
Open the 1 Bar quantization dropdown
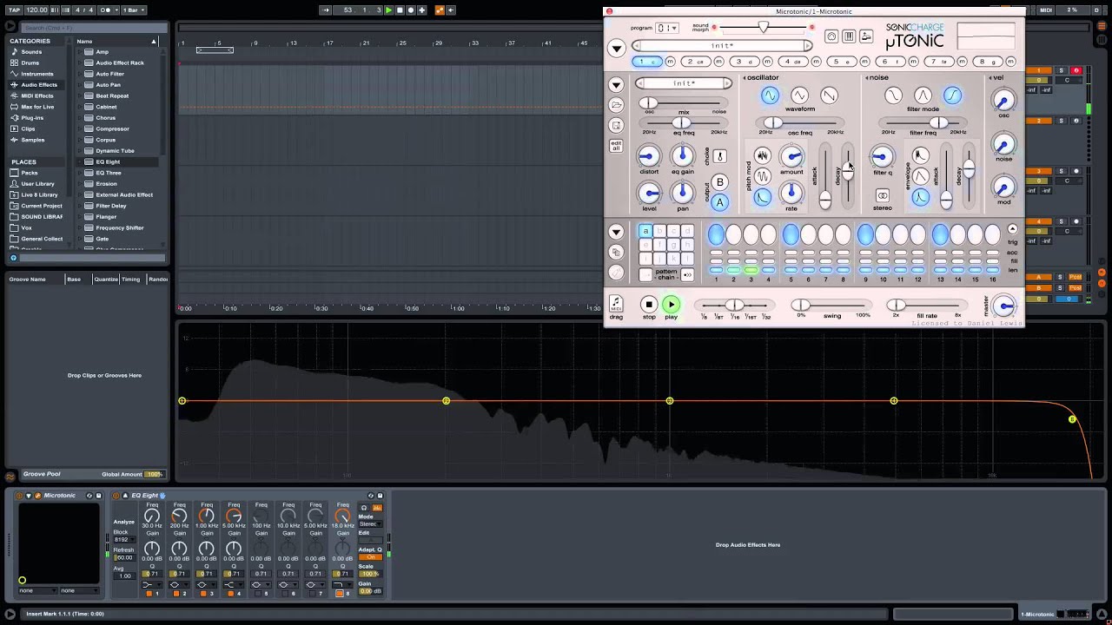(133, 10)
